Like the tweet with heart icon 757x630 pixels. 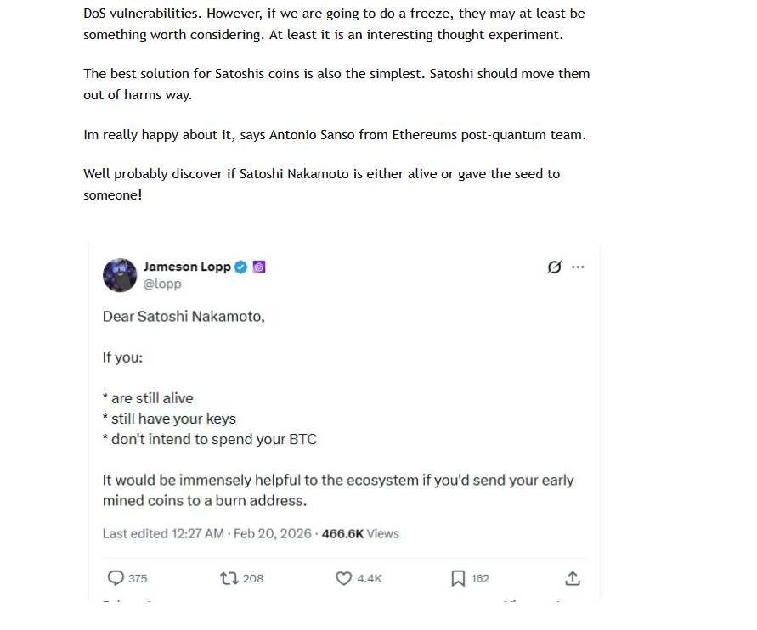pyautogui.click(x=344, y=578)
